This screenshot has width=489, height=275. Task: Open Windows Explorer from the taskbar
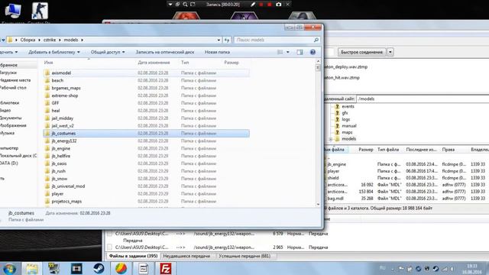(x=32, y=268)
